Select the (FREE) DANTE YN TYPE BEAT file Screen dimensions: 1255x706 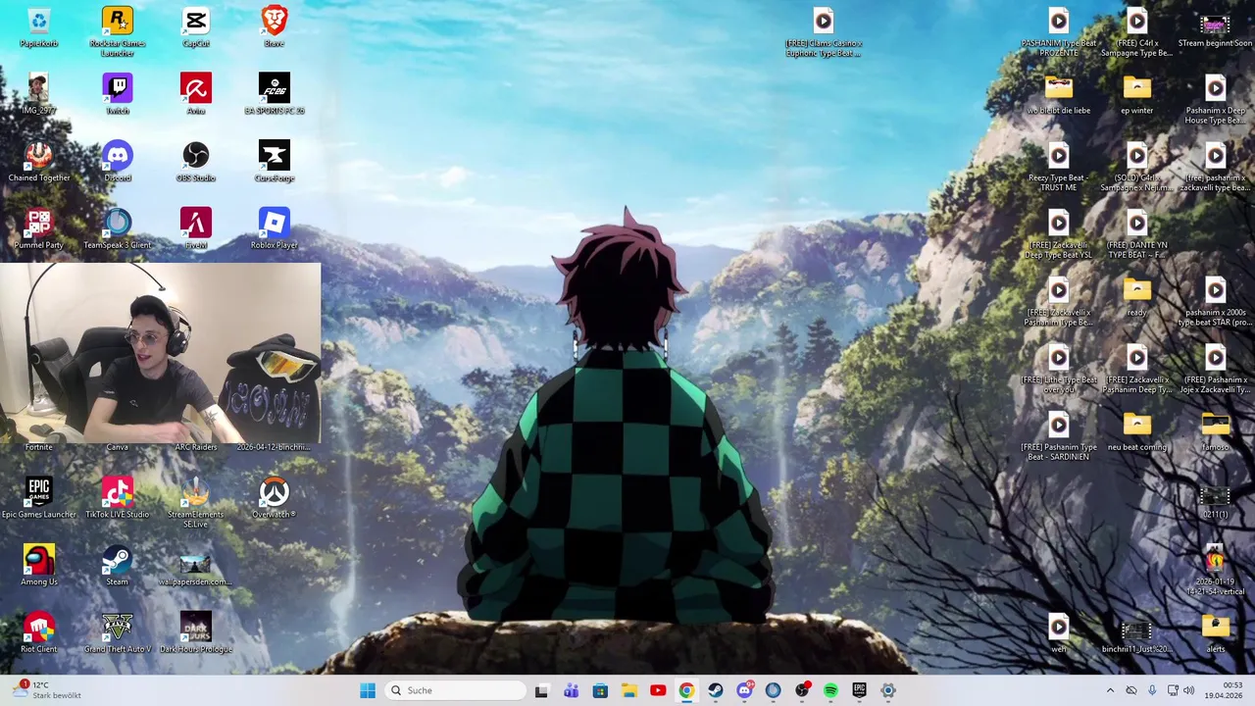[1136, 233]
